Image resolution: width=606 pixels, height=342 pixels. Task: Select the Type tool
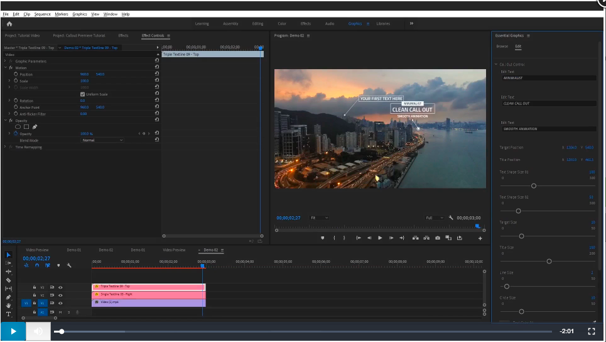click(9, 313)
